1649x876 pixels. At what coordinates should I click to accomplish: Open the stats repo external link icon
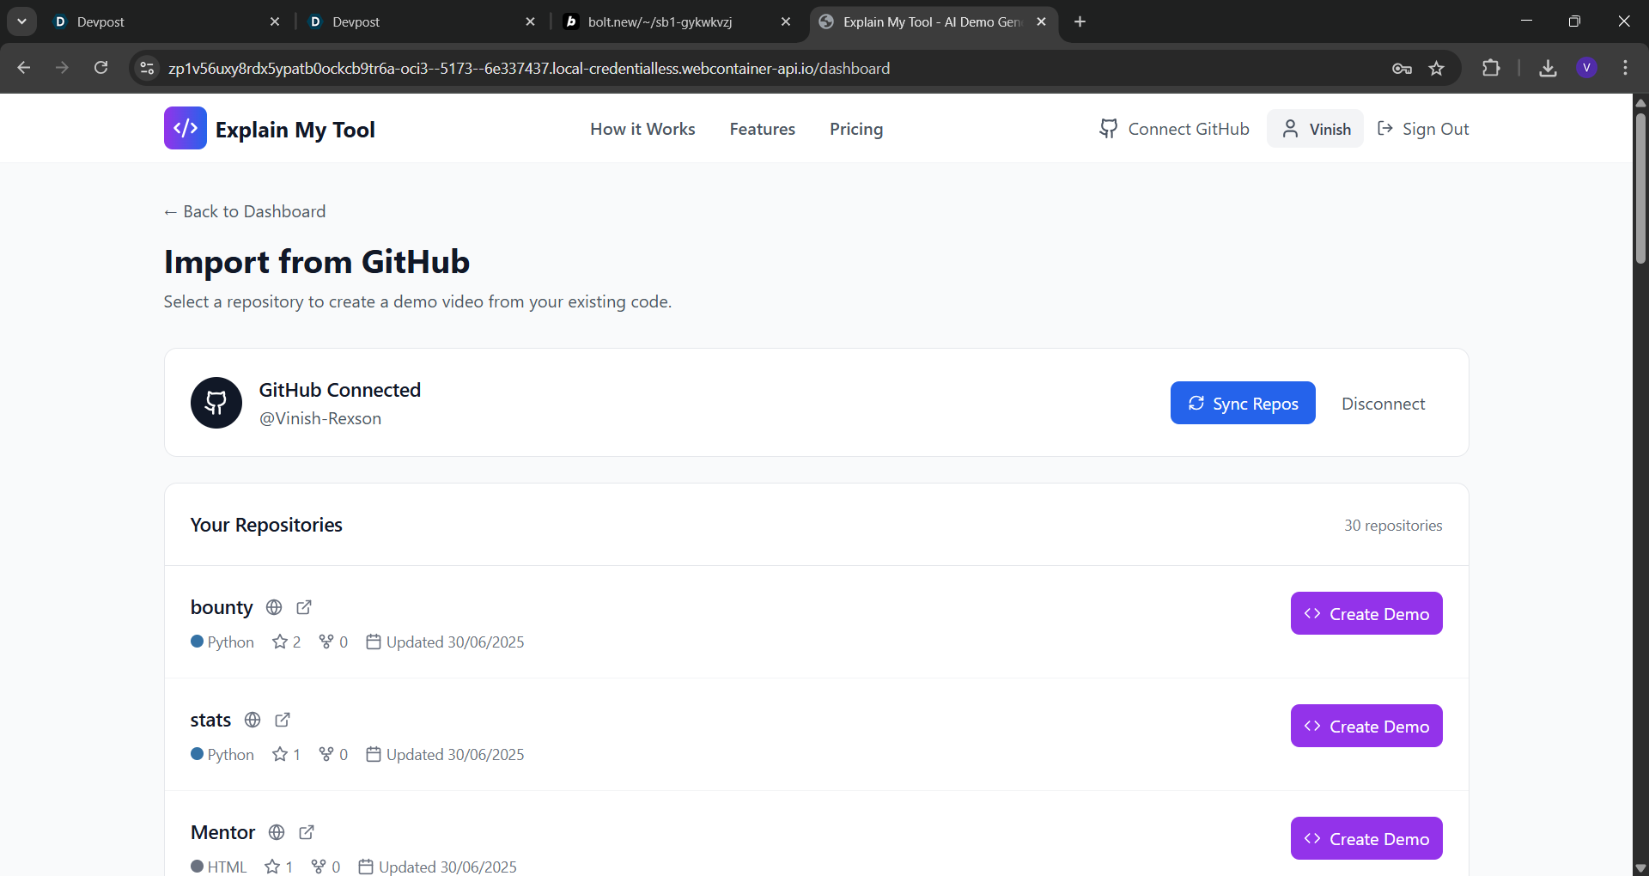[283, 720]
